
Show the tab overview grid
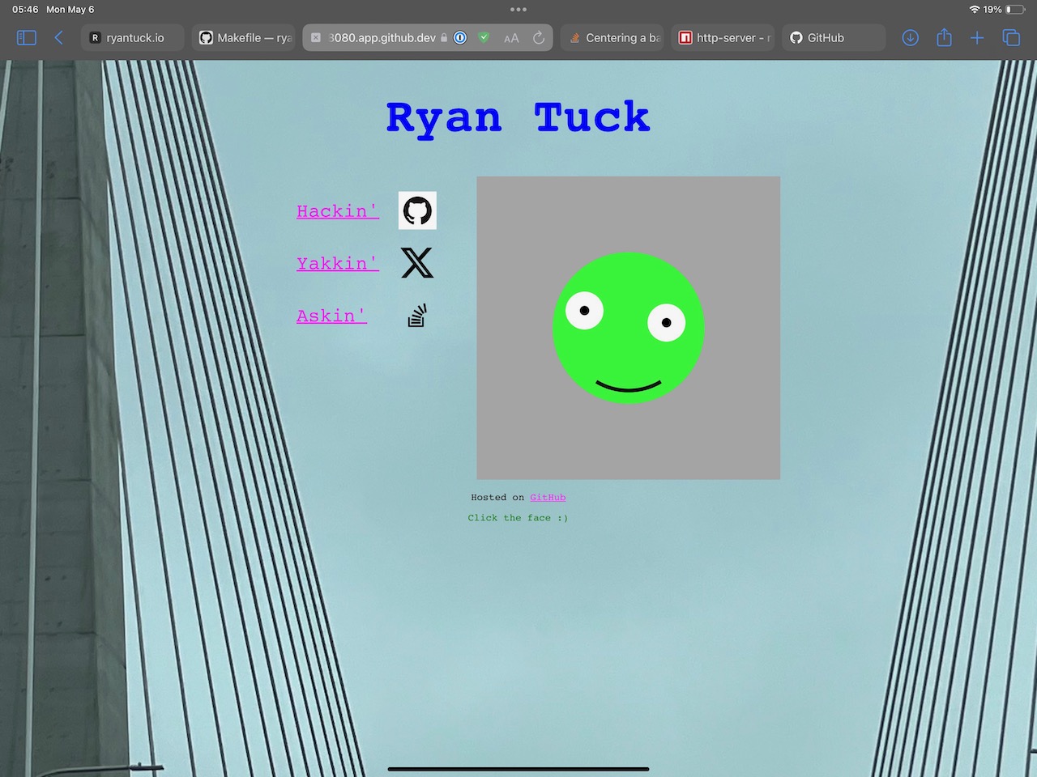point(1011,38)
